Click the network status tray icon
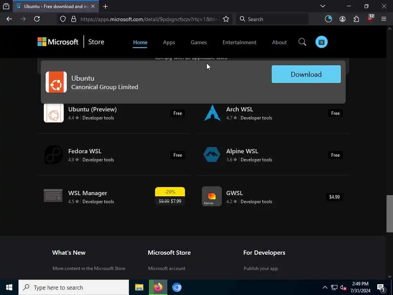The width and height of the screenshot is (393, 295). coord(334,287)
